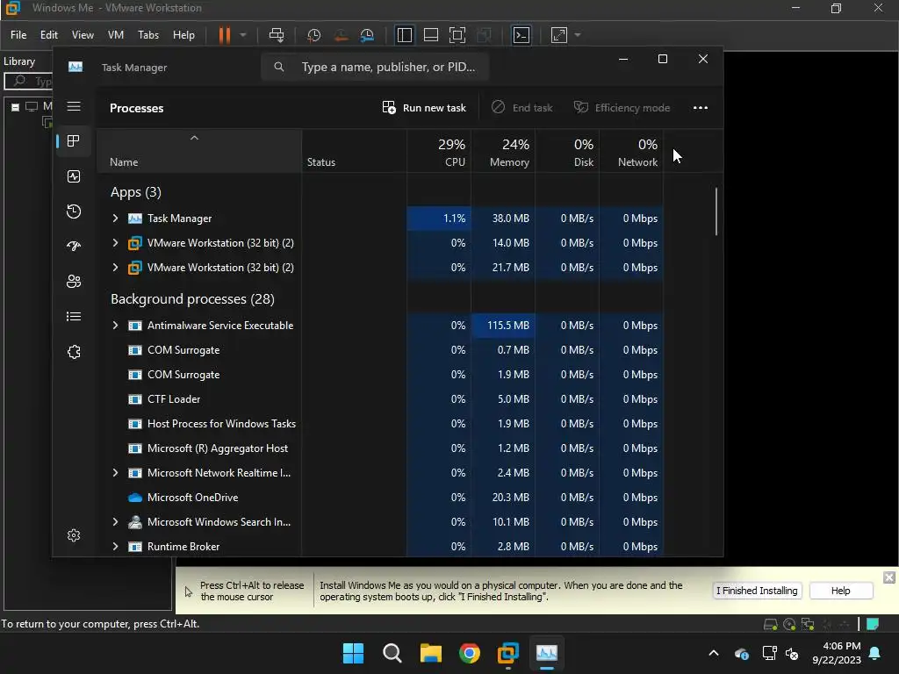Collapse the VMware library tree root node
Image resolution: width=899 pixels, height=674 pixels.
tap(16, 107)
